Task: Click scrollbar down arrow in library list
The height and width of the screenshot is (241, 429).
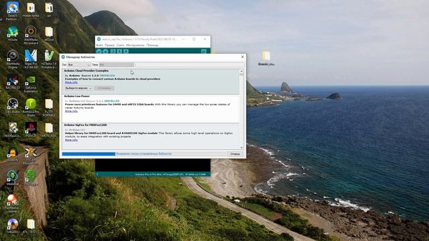Action: pyautogui.click(x=241, y=147)
